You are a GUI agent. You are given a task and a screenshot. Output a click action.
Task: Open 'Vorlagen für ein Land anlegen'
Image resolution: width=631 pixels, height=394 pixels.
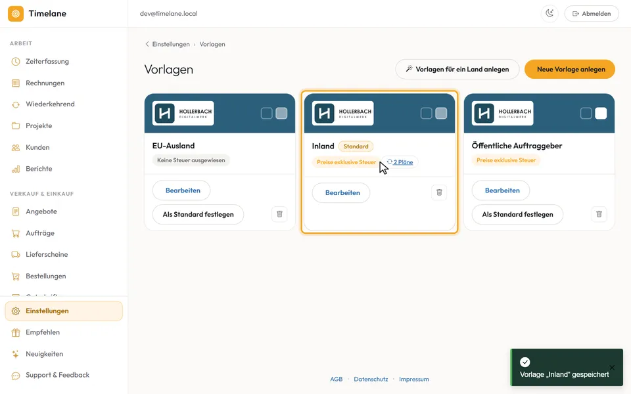click(x=457, y=69)
